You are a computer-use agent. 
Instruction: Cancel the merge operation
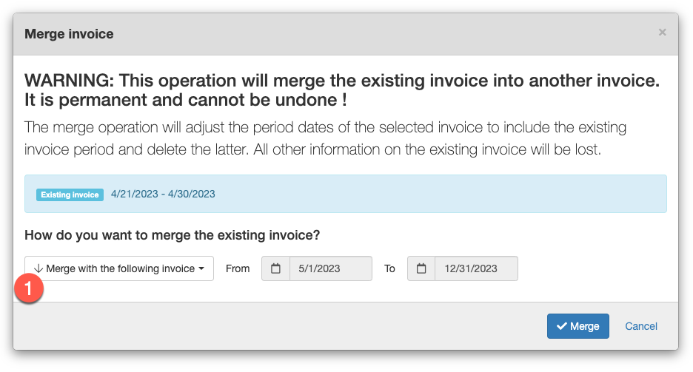[x=641, y=326]
